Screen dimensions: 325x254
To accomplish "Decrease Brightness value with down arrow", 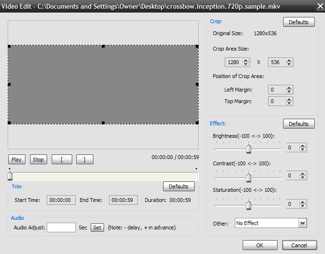I will point(303,149).
